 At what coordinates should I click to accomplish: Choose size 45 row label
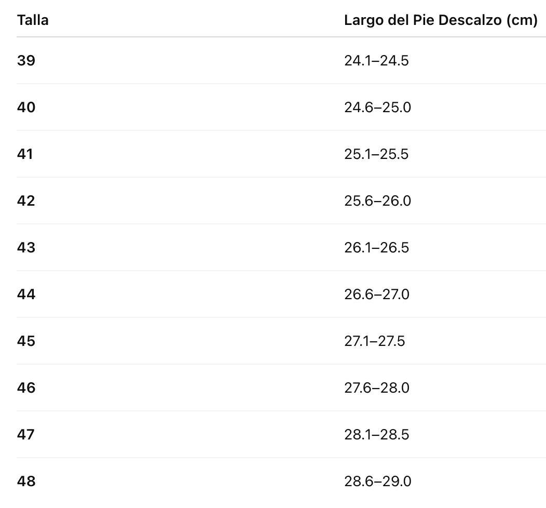(x=26, y=341)
